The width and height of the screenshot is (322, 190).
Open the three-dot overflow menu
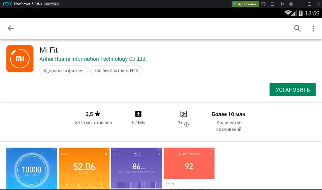pos(313,28)
